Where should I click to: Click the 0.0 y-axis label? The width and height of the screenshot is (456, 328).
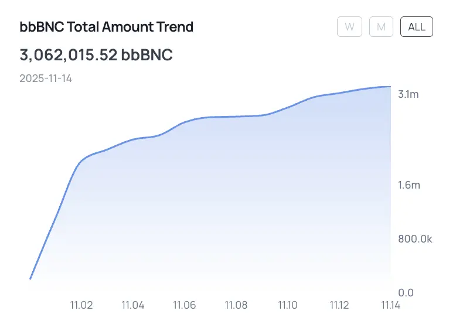[406, 292]
